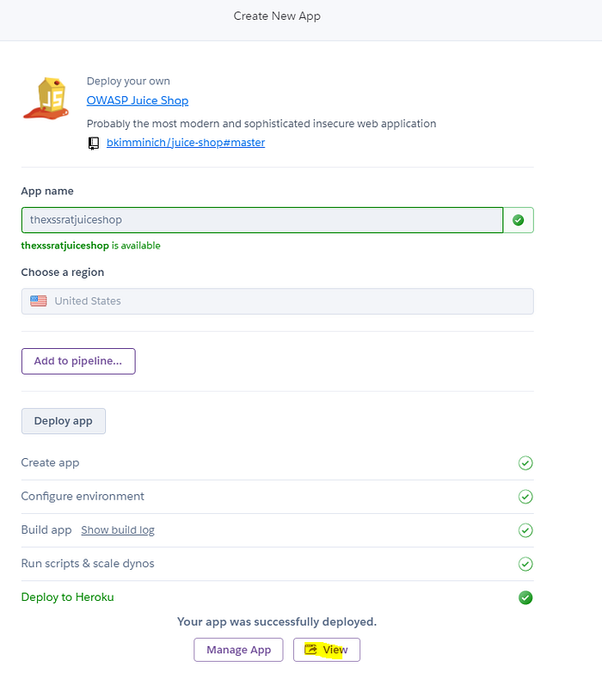This screenshot has height=679, width=602.
Task: Click the Create app step checkmark
Action: (x=525, y=463)
